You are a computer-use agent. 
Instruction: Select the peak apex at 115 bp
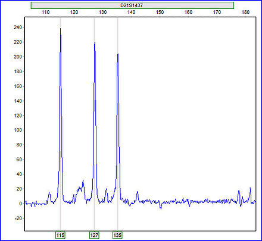[x=60, y=29]
